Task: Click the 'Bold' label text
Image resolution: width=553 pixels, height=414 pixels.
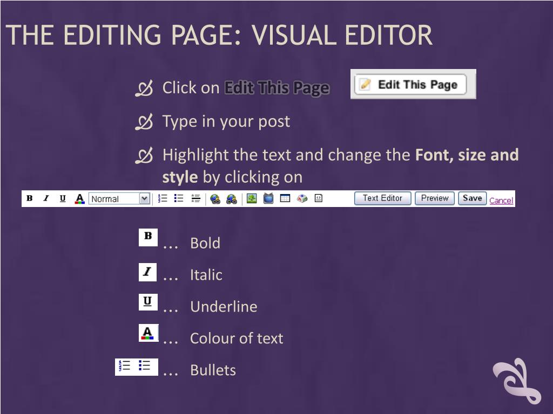Action: 205,243
